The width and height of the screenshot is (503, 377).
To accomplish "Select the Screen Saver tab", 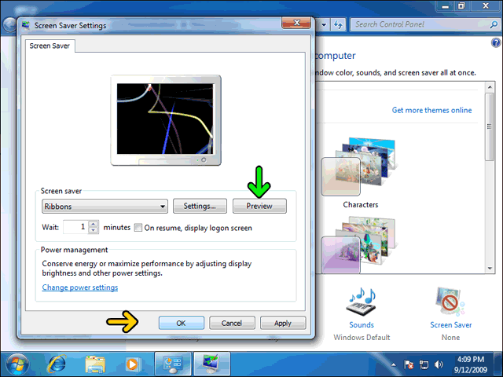I will (50, 46).
